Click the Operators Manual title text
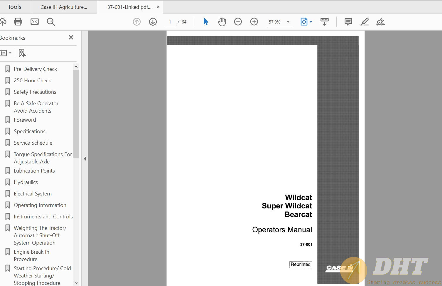The width and height of the screenshot is (442, 286). tap(282, 230)
